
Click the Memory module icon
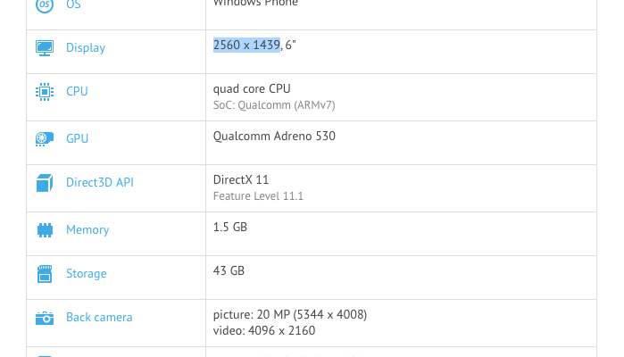pyautogui.click(x=44, y=230)
